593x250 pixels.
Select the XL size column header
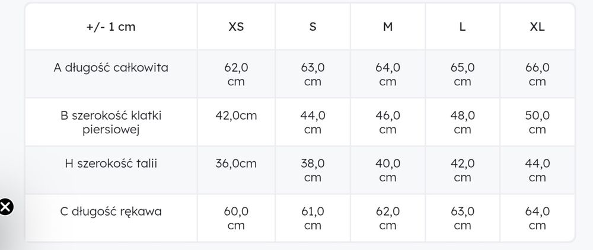click(537, 27)
